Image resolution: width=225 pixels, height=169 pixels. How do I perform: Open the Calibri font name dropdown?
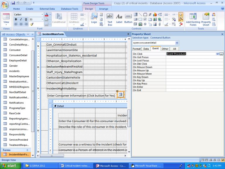[42, 14]
